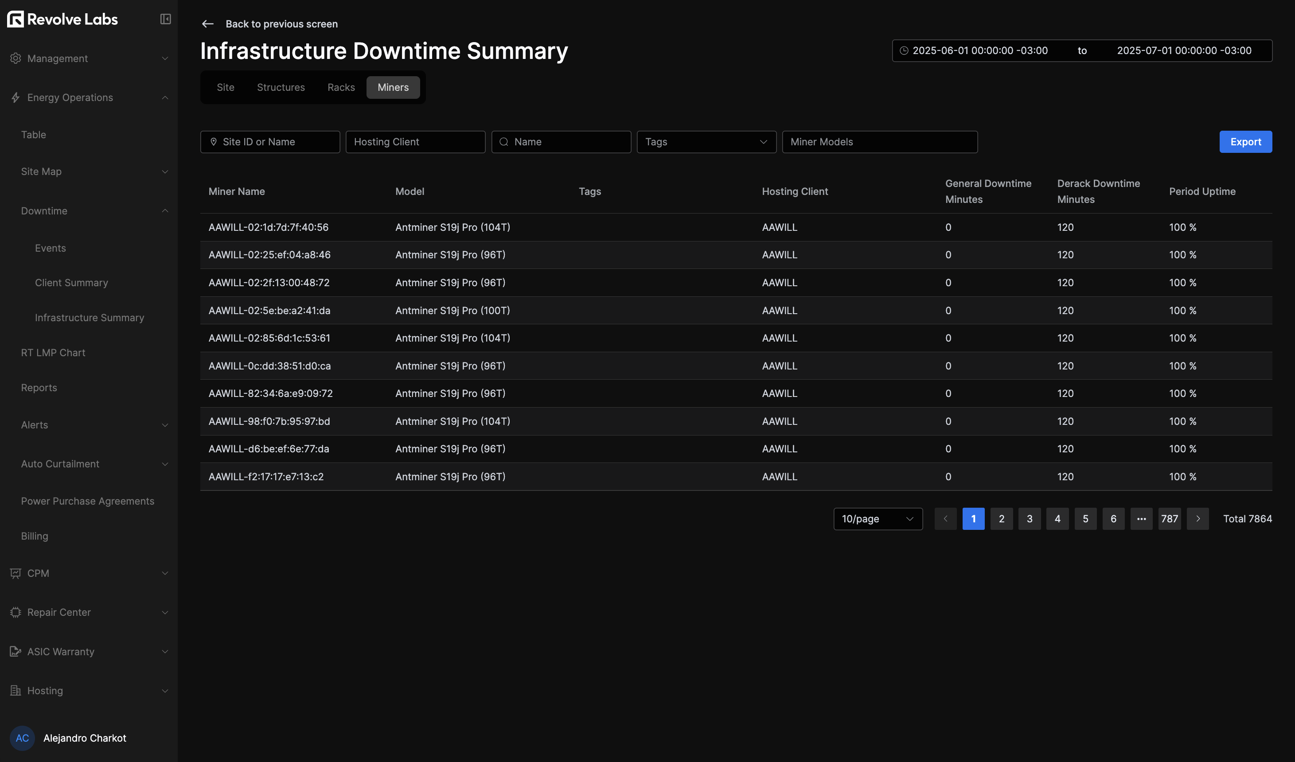Switch to the Racks tab

pyautogui.click(x=341, y=87)
